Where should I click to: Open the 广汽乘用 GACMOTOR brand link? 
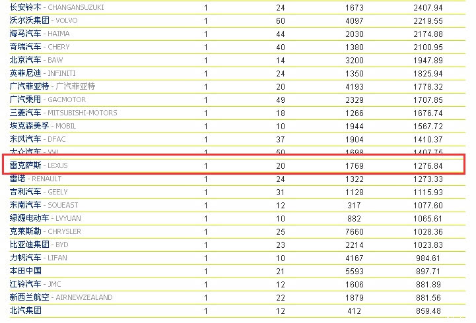(x=48, y=100)
